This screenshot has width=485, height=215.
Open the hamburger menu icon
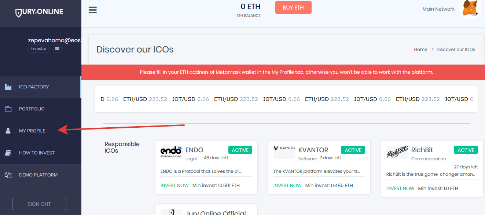(93, 10)
